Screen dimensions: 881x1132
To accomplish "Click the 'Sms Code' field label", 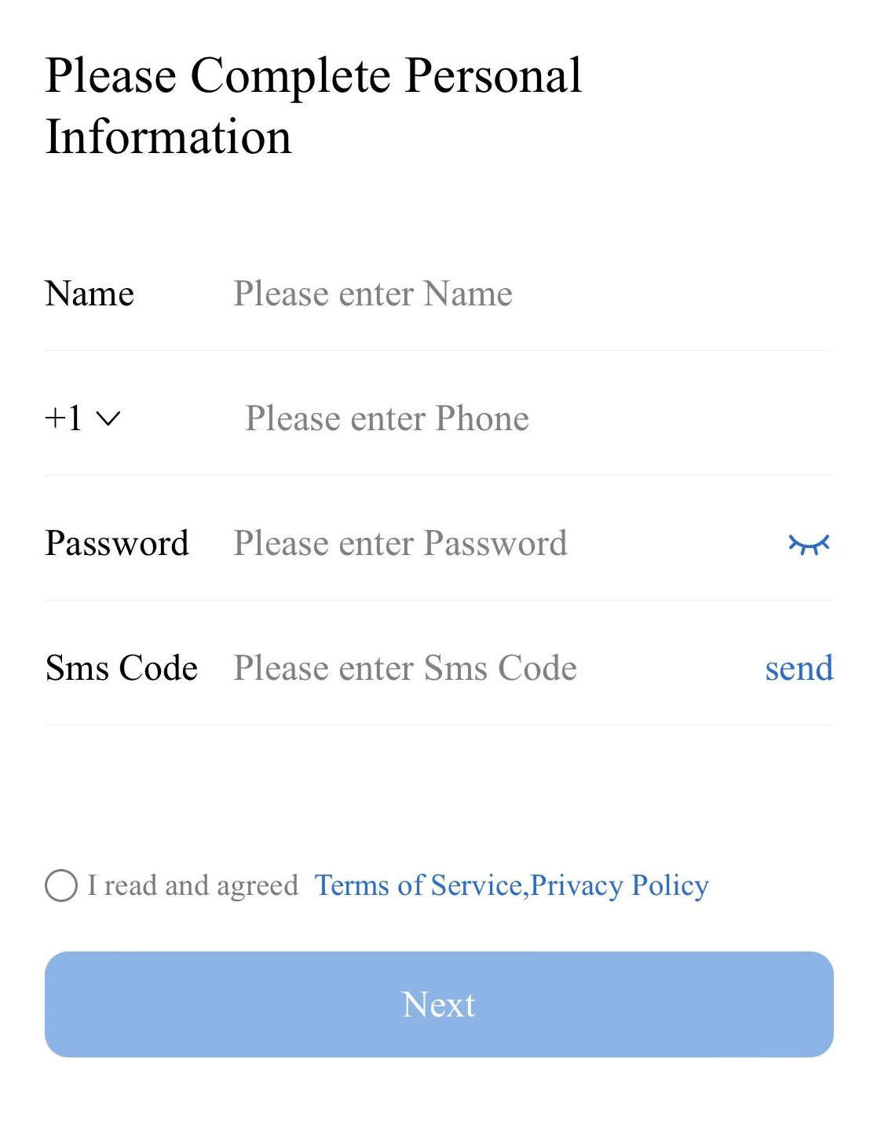I will coord(122,669).
